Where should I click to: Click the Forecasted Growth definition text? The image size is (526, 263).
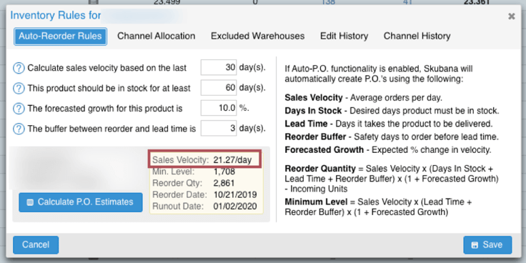tap(388, 149)
